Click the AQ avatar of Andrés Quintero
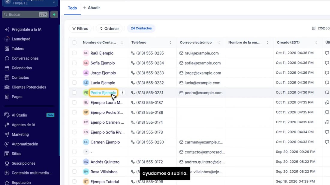 [x=86, y=162]
